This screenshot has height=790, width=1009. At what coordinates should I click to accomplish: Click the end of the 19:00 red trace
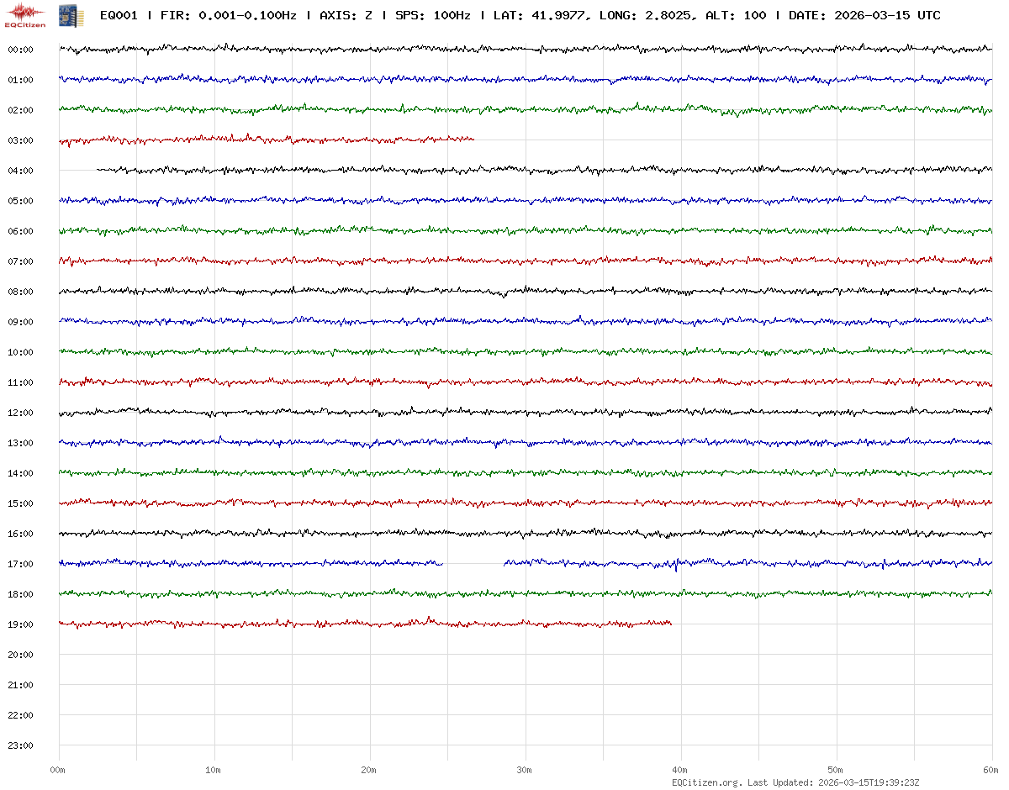click(670, 623)
